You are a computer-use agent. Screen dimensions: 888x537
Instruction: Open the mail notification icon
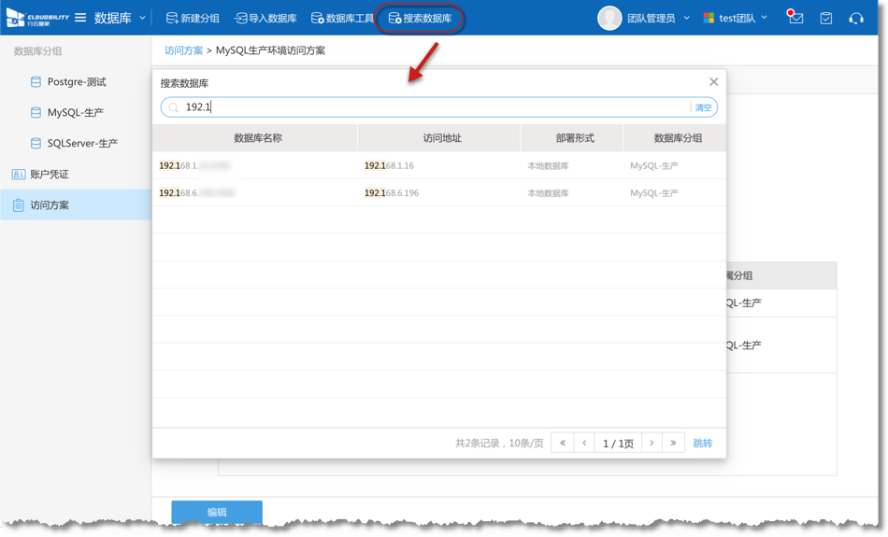[x=795, y=18]
